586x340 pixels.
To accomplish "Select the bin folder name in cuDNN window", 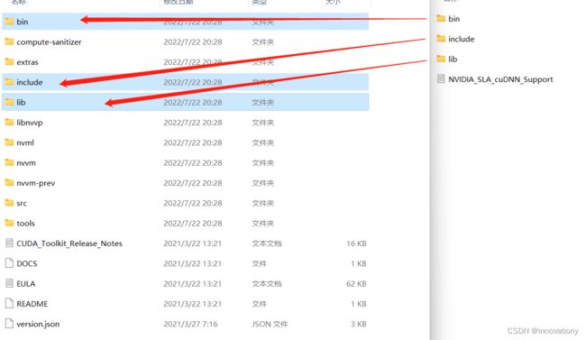I will coord(454,19).
